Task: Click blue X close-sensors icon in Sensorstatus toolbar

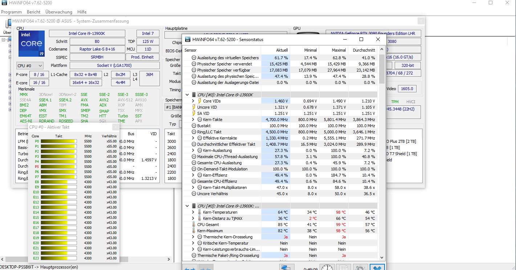Action: 377,268
